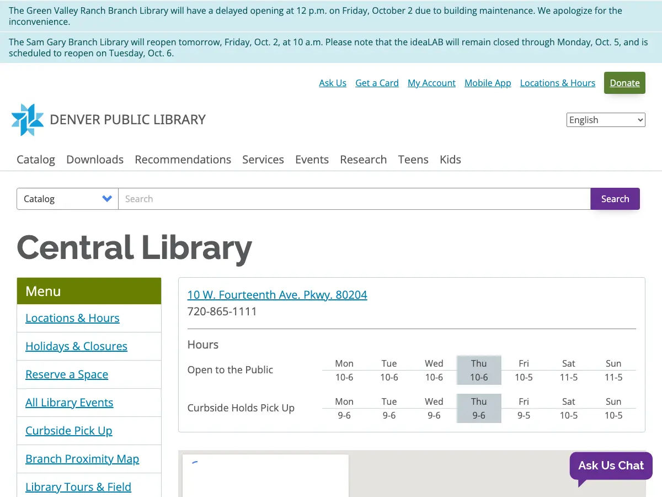The height and width of the screenshot is (497, 662).
Task: Click the Green Valley Ranch delayed opening notice
Action: click(331, 16)
